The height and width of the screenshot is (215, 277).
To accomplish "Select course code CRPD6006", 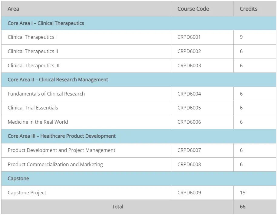I will click(189, 122).
